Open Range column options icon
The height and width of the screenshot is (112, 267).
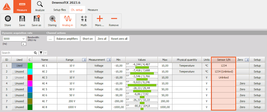pyautogui.click(x=84, y=60)
